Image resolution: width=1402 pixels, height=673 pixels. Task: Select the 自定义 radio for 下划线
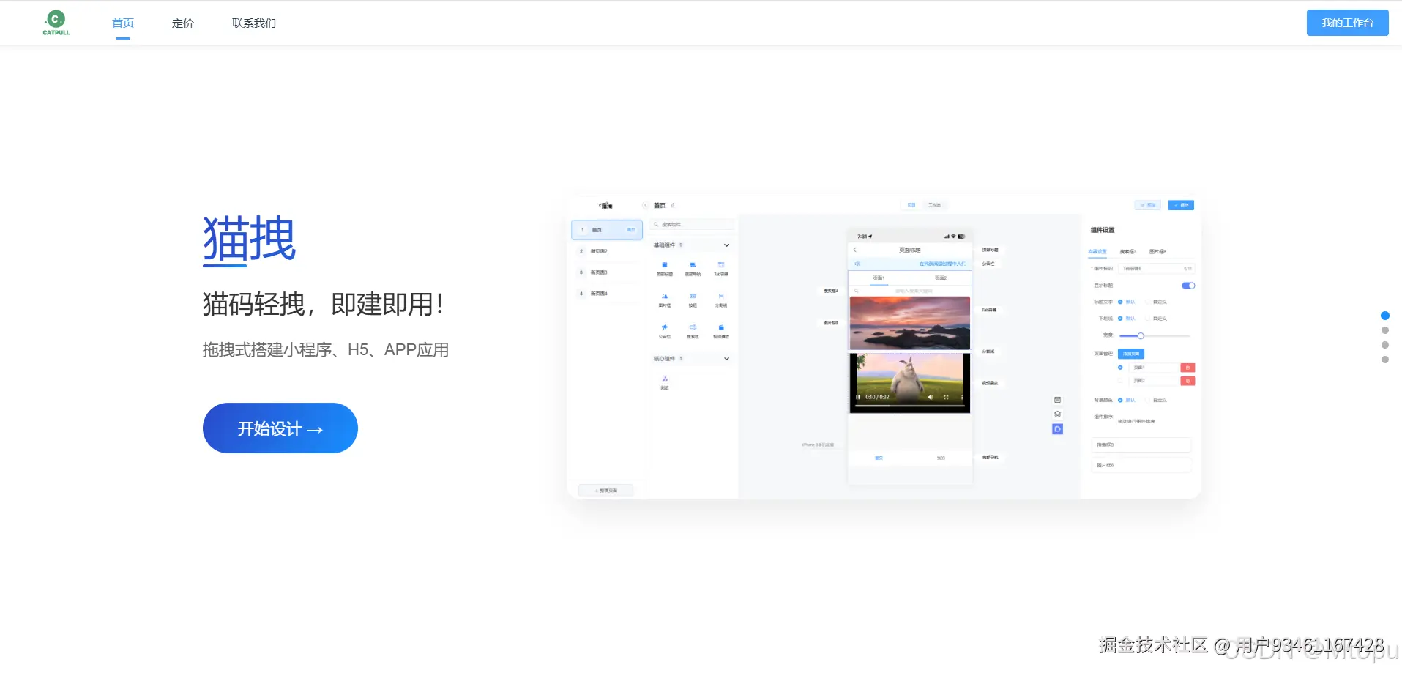[x=1148, y=319]
